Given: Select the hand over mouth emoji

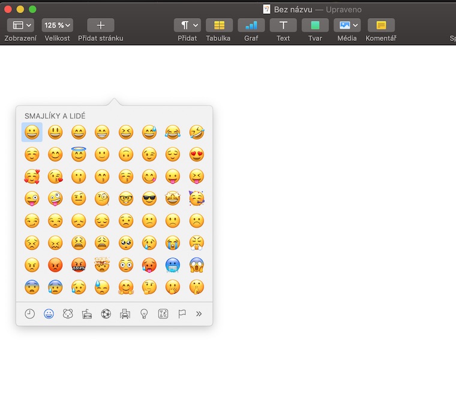Looking at the screenshot, I should coord(173,287).
